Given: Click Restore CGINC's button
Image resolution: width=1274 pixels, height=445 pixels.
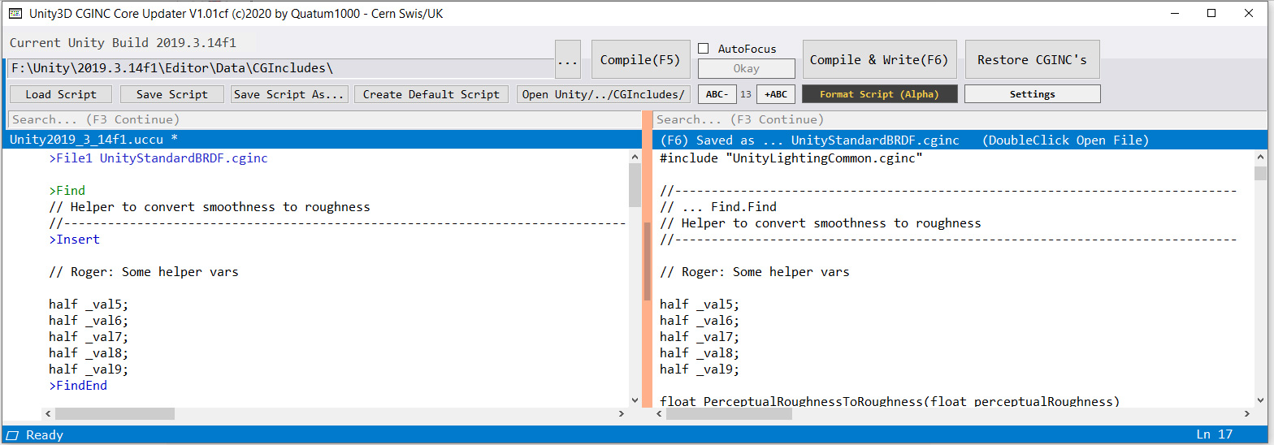Looking at the screenshot, I should 1032,59.
